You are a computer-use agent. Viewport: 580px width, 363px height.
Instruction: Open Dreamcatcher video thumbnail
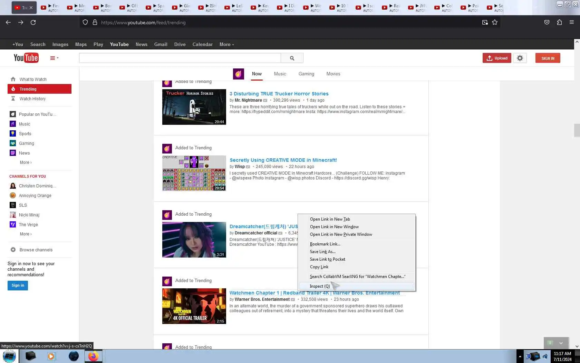click(x=194, y=240)
